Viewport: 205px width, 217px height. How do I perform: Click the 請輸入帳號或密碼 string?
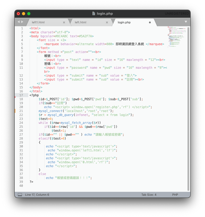tap(108, 135)
